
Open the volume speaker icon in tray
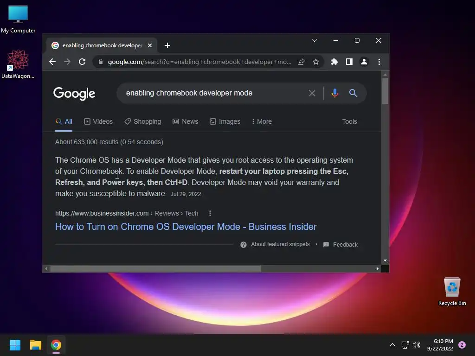pyautogui.click(x=417, y=345)
